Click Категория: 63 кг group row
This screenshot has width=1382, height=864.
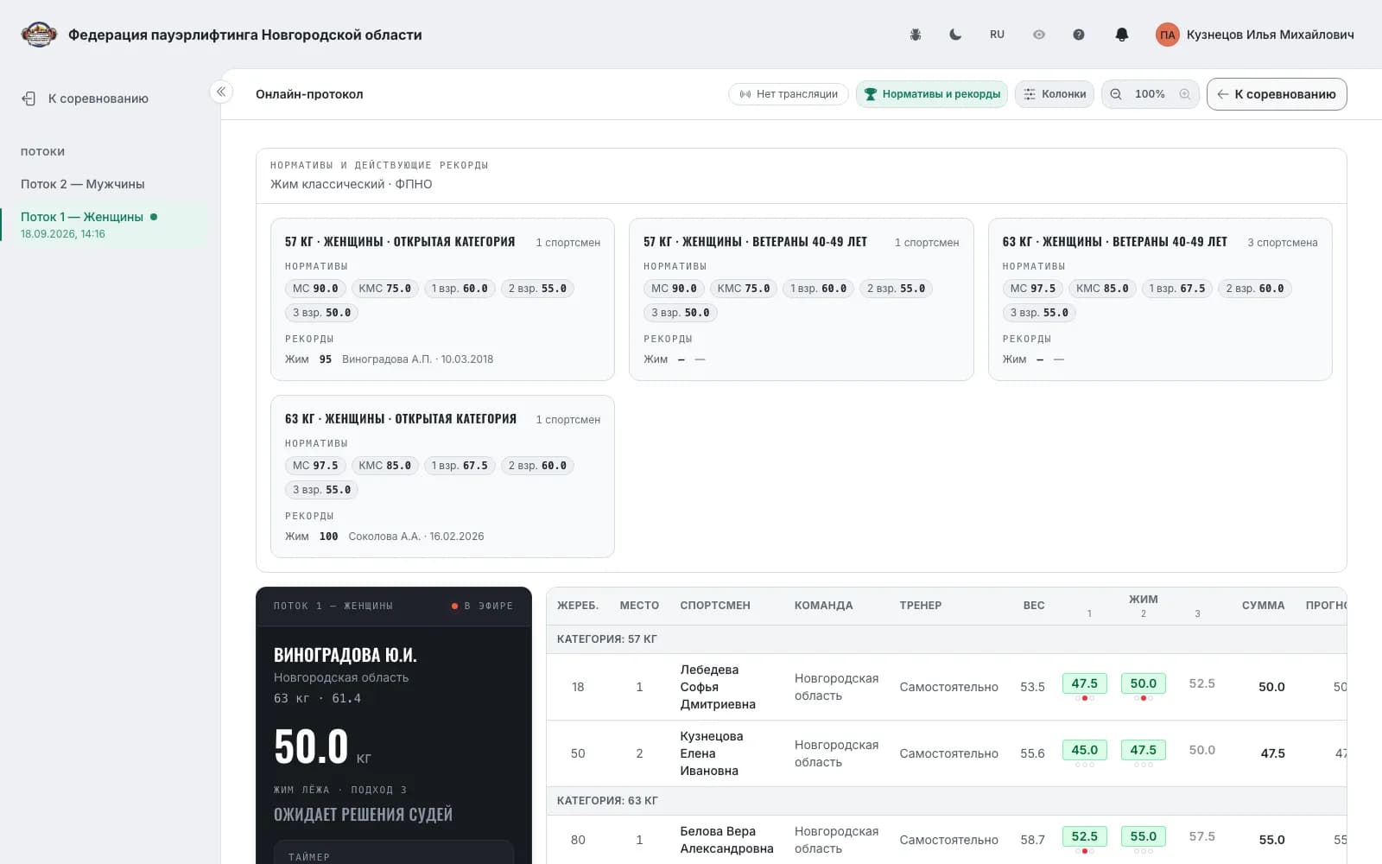click(946, 801)
